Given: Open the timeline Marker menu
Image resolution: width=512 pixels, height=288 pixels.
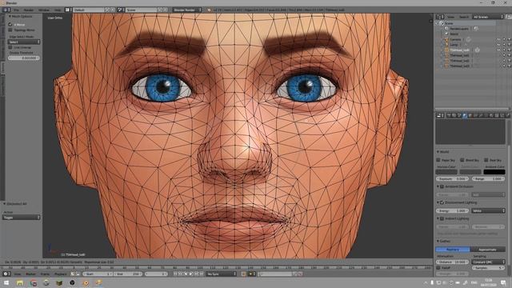Looking at the screenshot, I should click(x=30, y=274).
